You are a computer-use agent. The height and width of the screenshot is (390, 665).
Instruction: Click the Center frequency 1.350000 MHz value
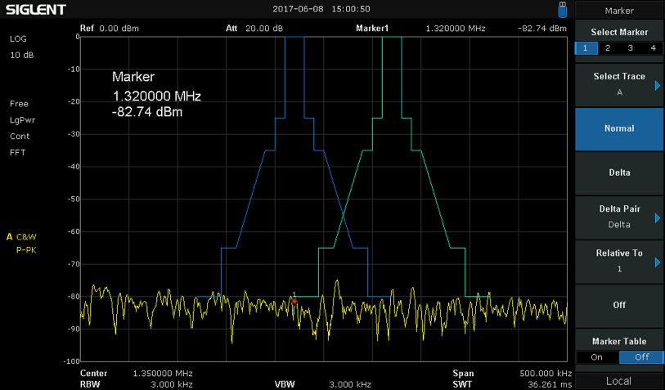coord(162,373)
